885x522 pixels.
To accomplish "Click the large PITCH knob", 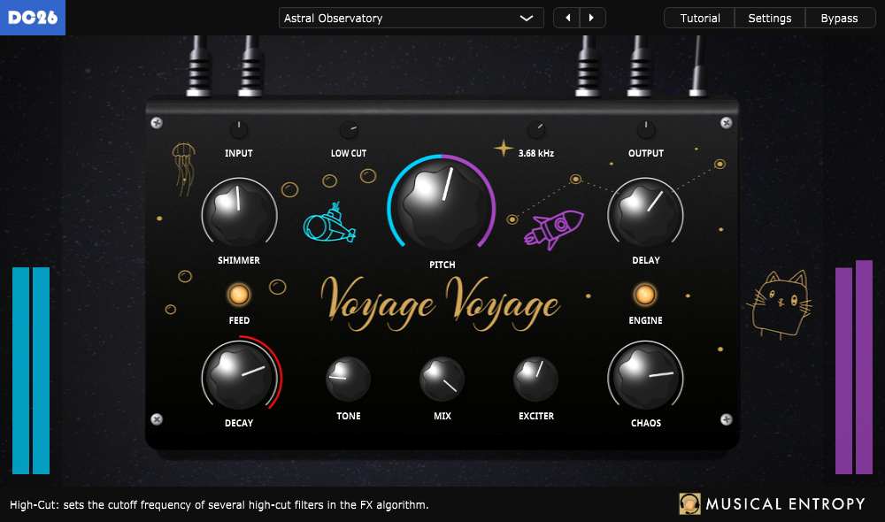I will click(442, 206).
